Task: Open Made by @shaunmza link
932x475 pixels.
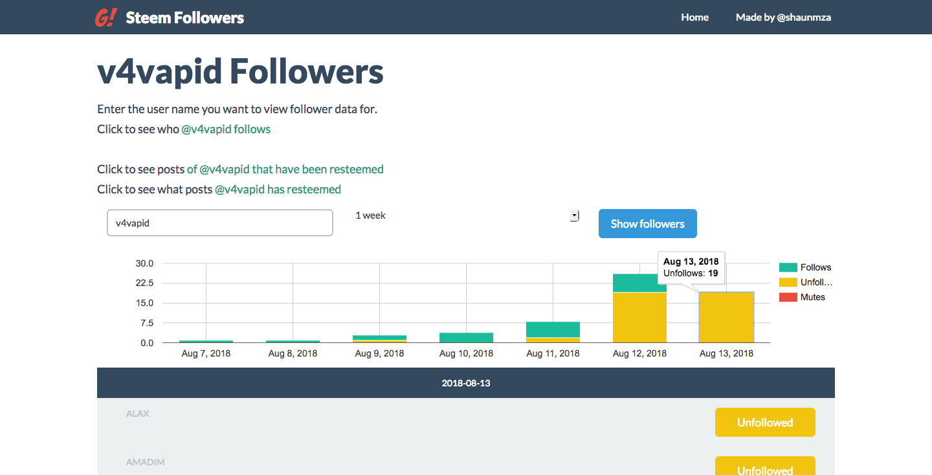Action: tap(783, 17)
